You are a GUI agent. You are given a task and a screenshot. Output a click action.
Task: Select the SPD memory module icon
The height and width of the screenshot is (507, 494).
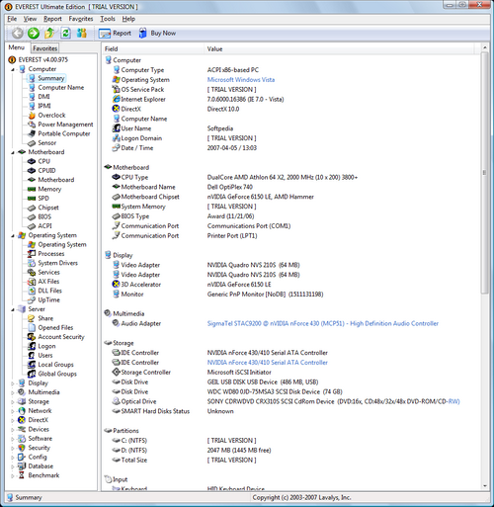(x=32, y=199)
